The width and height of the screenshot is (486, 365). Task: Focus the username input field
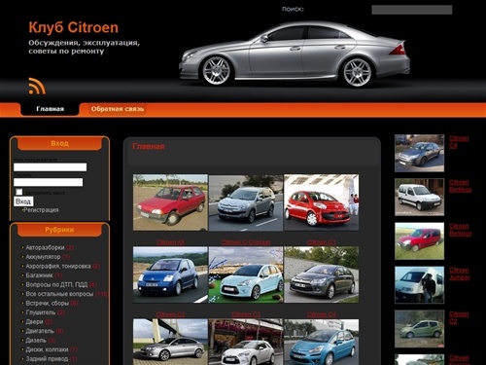tap(50, 167)
